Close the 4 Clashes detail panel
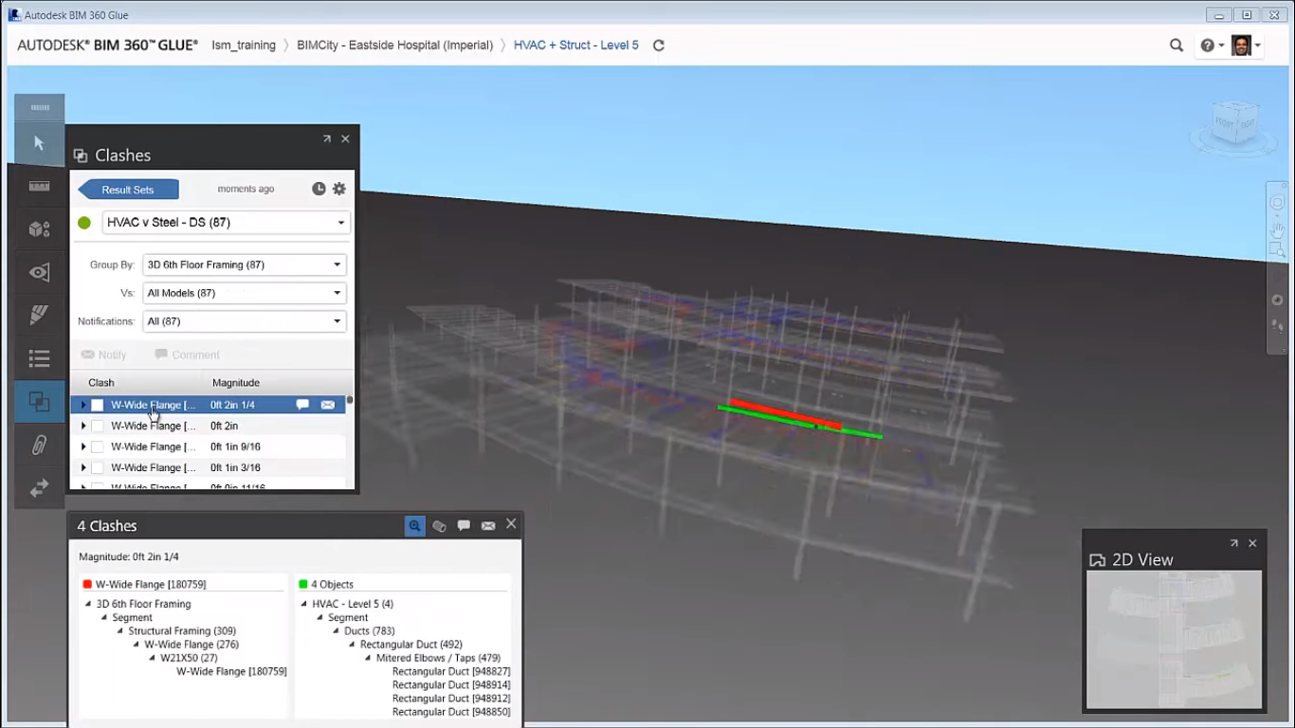The height and width of the screenshot is (728, 1295). [511, 524]
